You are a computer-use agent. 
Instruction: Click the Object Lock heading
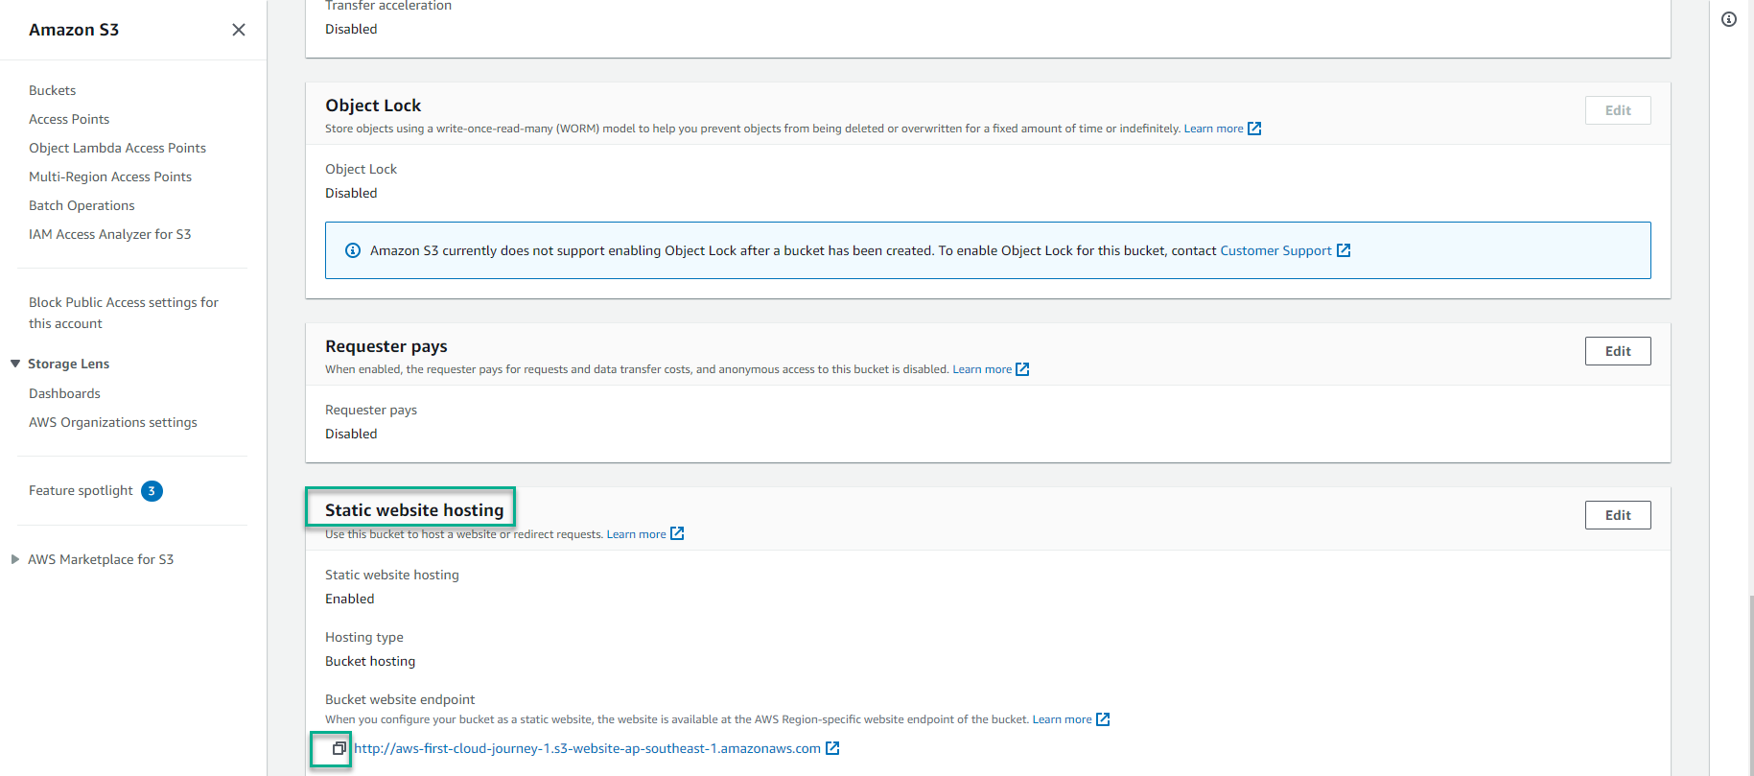(x=373, y=106)
